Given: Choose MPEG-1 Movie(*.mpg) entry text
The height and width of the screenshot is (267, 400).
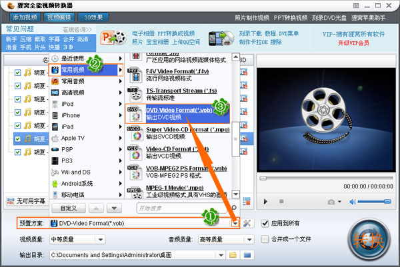Looking at the screenshot, I should click(175, 188).
